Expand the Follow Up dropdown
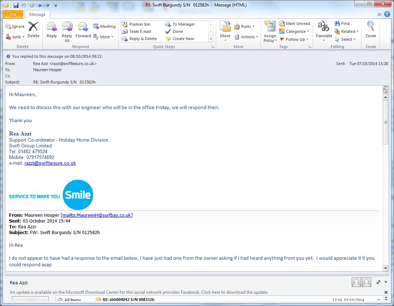 click(294, 39)
